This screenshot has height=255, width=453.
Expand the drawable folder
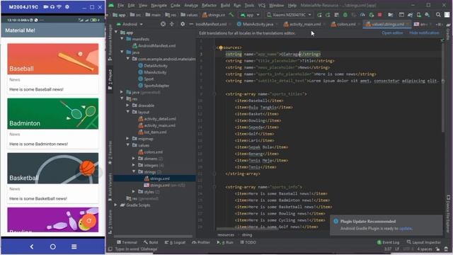pyautogui.click(x=127, y=106)
